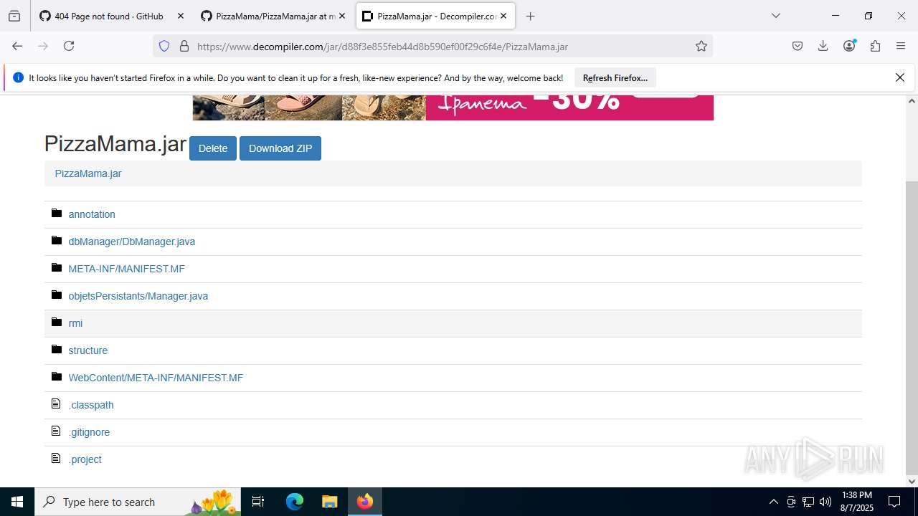The height and width of the screenshot is (516, 918).
Task: Open the volume control in tray
Action: pyautogui.click(x=825, y=502)
